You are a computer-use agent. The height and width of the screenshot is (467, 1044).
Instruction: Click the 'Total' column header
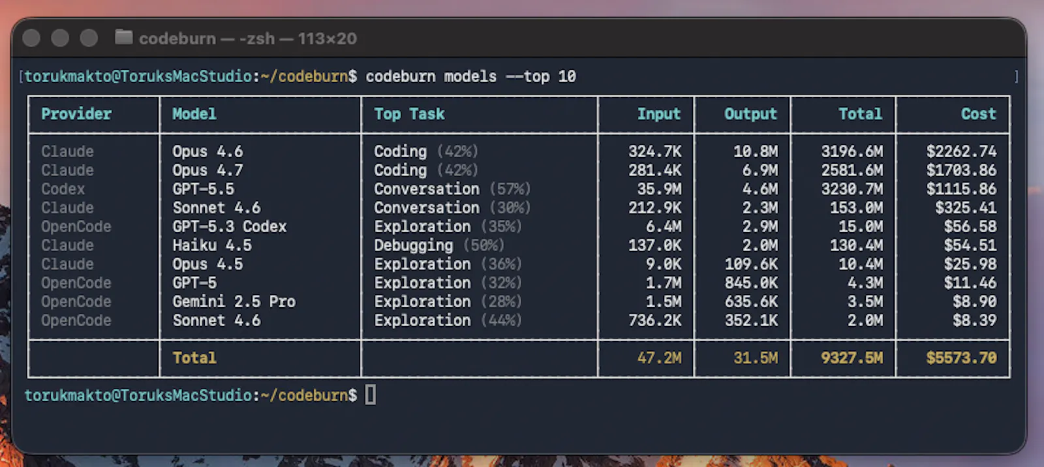pyautogui.click(x=861, y=114)
